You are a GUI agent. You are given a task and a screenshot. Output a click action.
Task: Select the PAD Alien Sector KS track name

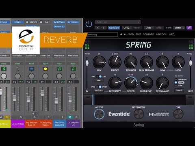point(59,124)
